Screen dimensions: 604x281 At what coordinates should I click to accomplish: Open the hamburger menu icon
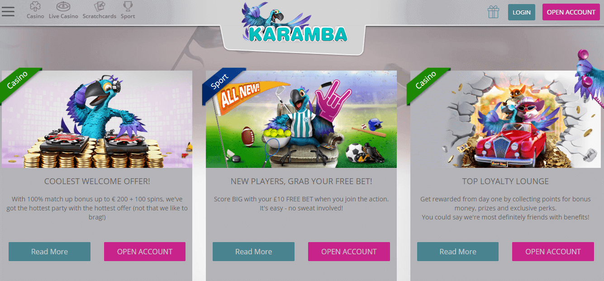[8, 11]
